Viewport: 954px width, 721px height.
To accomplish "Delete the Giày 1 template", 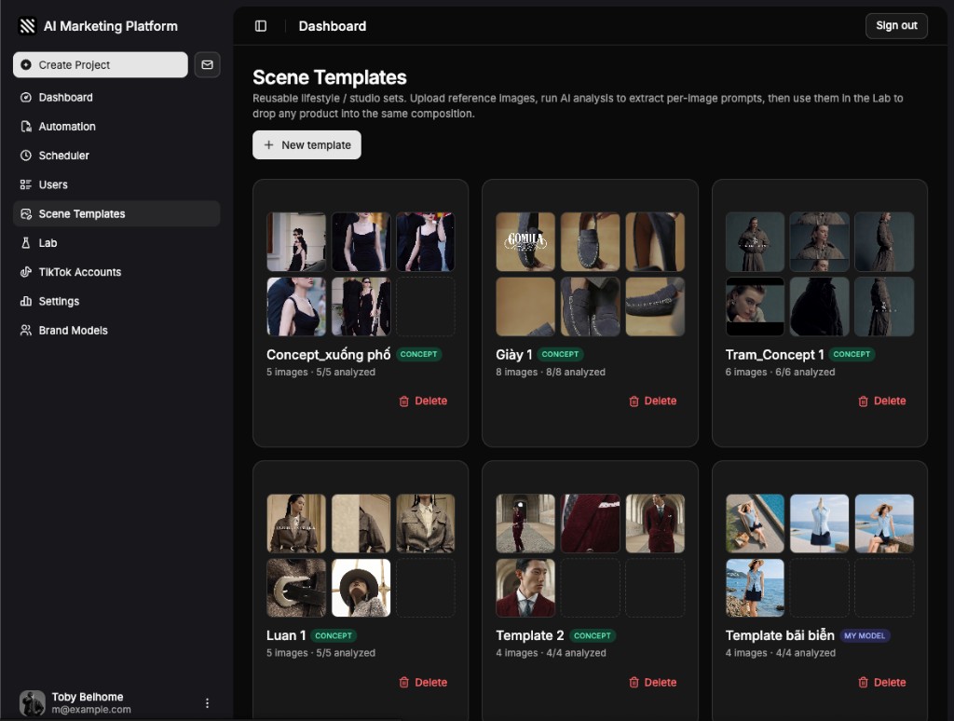I will 653,401.
